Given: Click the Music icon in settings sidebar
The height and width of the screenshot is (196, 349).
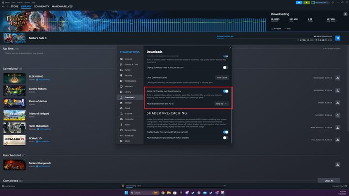Looking at the screenshot, I should click(121, 141).
